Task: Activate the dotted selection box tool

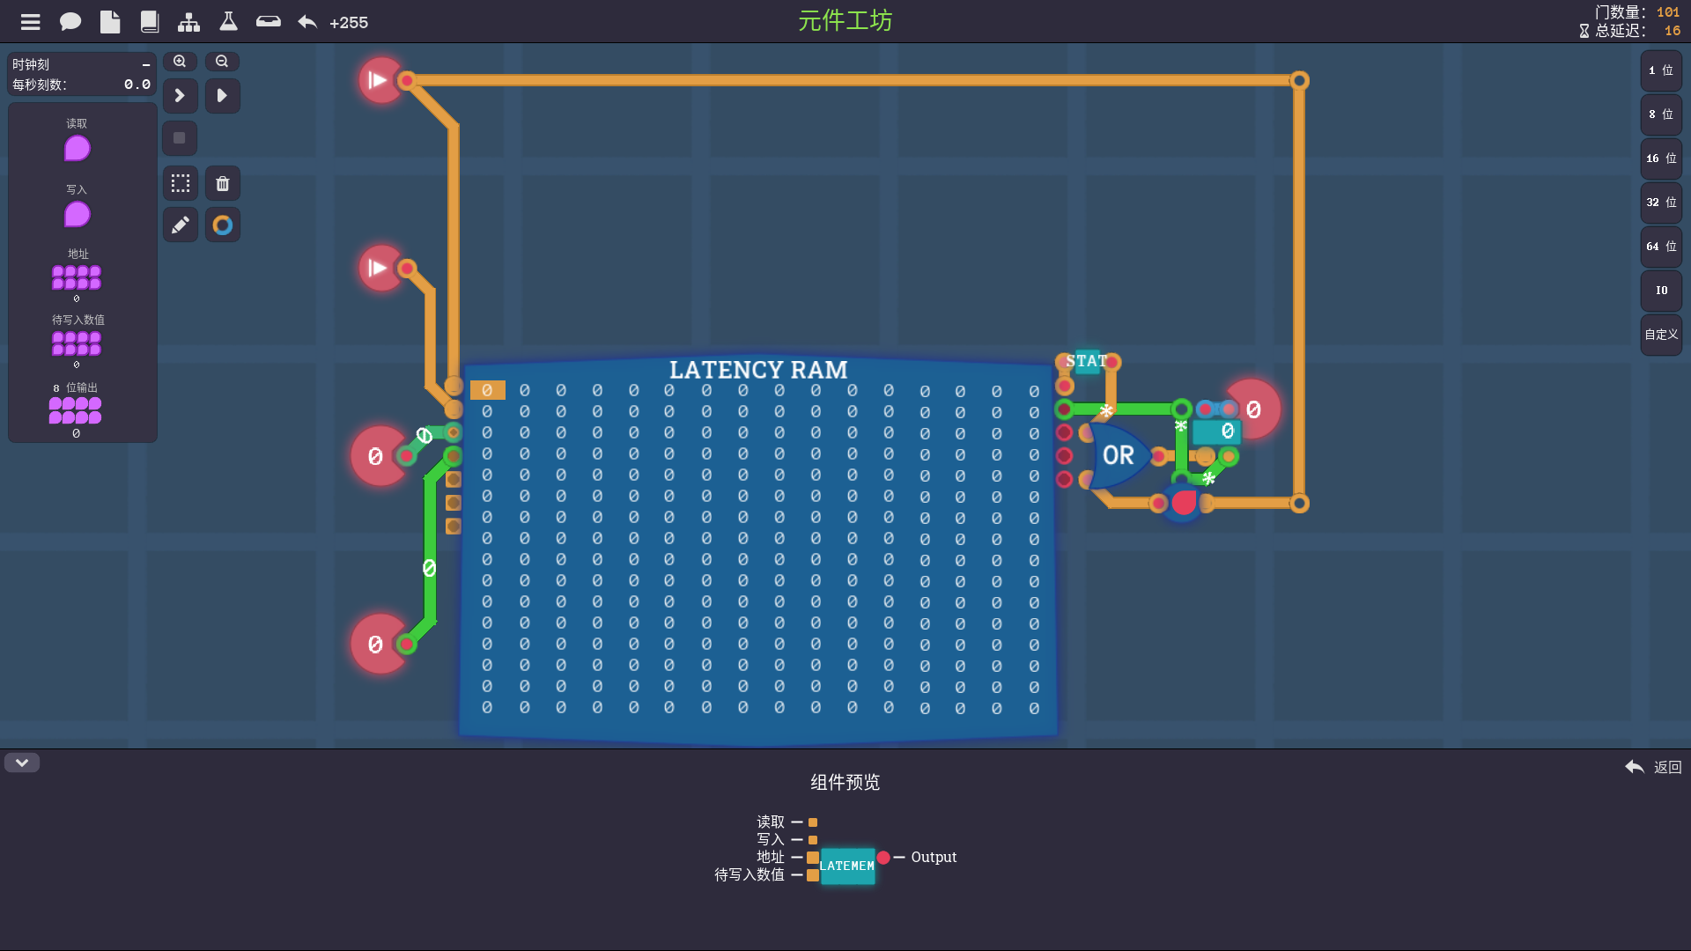Action: [181, 183]
